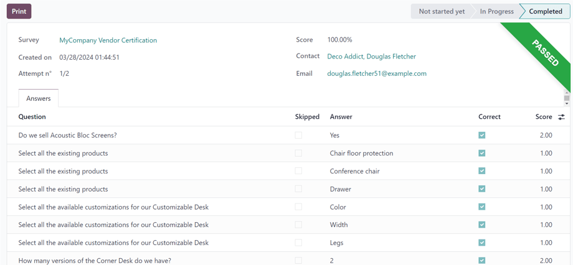Open MyCompany Vendor Certification survey link
This screenshot has height=265, width=573.
108,40
